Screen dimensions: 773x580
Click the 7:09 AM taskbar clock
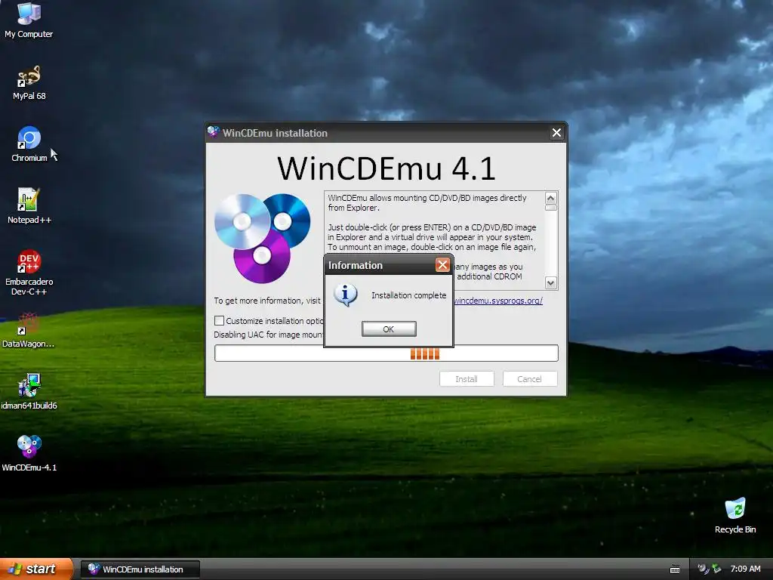pos(745,569)
